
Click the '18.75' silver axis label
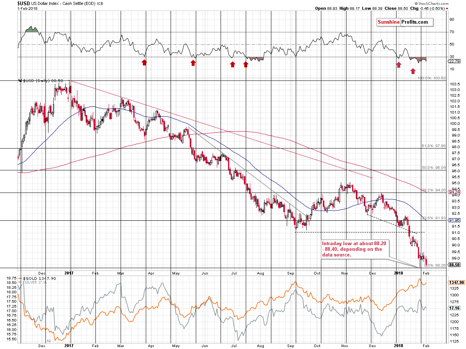12,278
